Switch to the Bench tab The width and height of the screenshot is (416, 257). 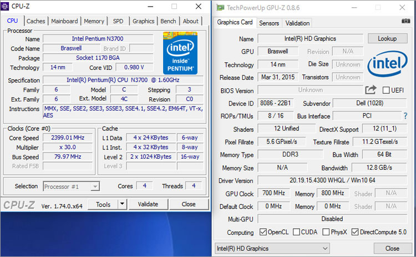[x=168, y=21]
